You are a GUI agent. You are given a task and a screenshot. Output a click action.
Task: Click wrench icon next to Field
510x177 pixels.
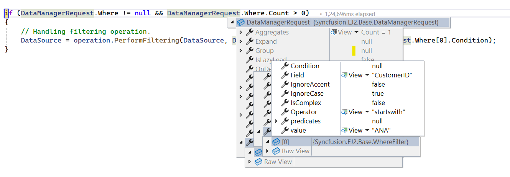(285, 75)
